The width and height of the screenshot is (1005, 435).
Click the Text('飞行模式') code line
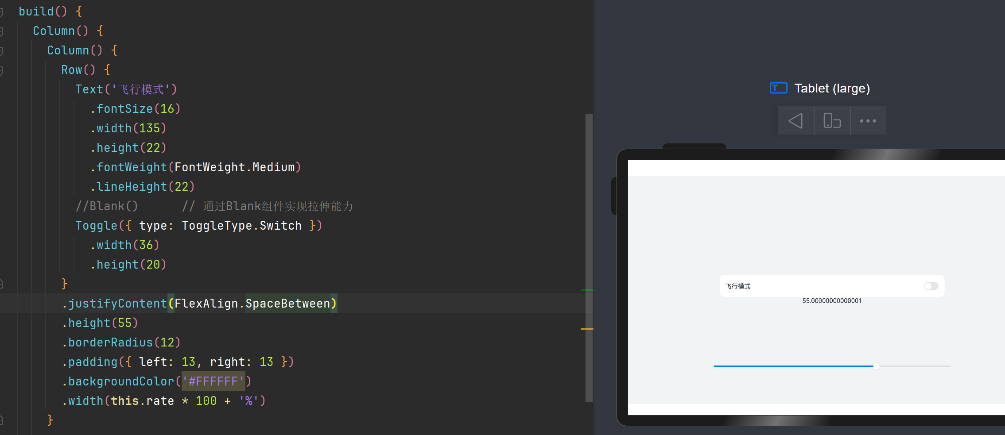point(126,89)
